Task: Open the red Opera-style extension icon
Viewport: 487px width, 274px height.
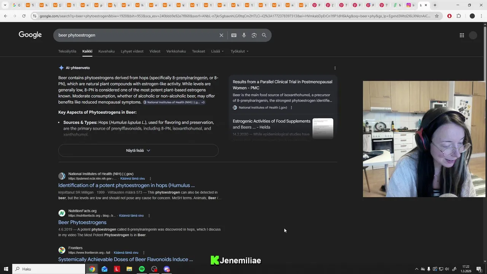Action: [x=449, y=16]
